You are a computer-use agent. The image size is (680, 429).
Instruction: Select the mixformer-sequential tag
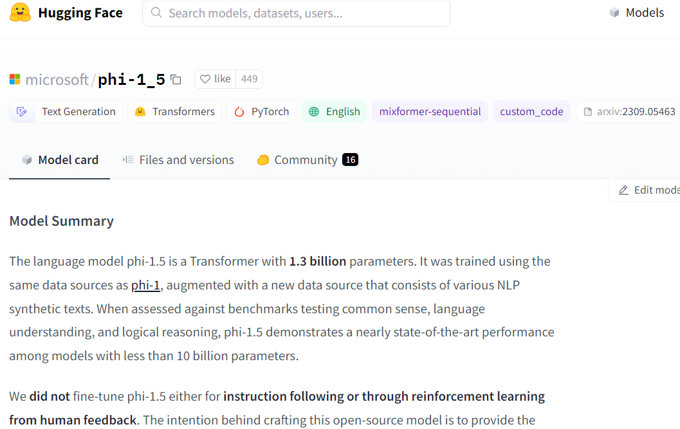click(x=430, y=111)
